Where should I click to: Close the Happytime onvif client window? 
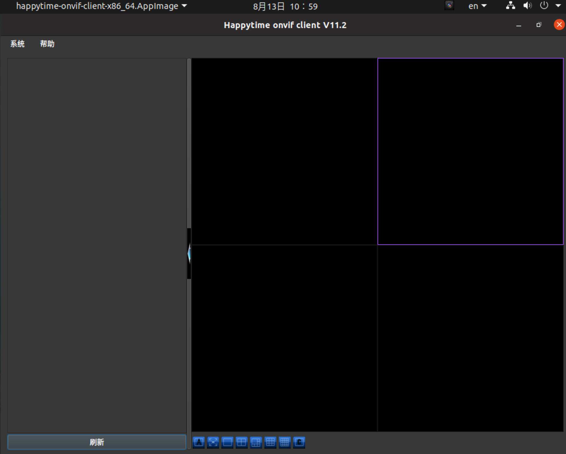point(559,24)
